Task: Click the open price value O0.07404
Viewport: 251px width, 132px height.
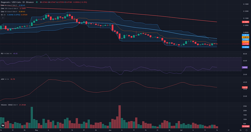Action: pyautogui.click(x=44, y=2)
